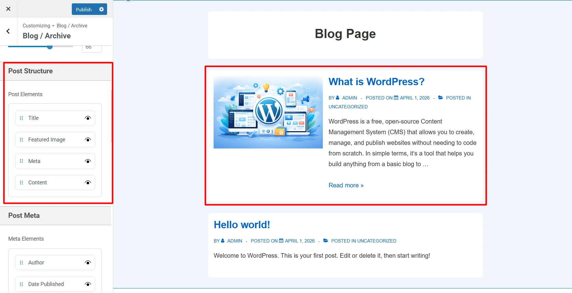Click April 1, 2026 date on Hello world post

pos(300,241)
